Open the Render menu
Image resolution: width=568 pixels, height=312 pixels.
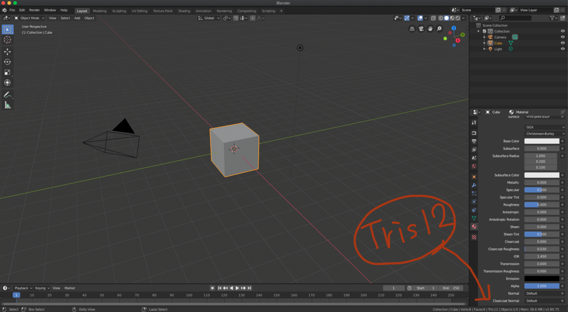point(35,10)
